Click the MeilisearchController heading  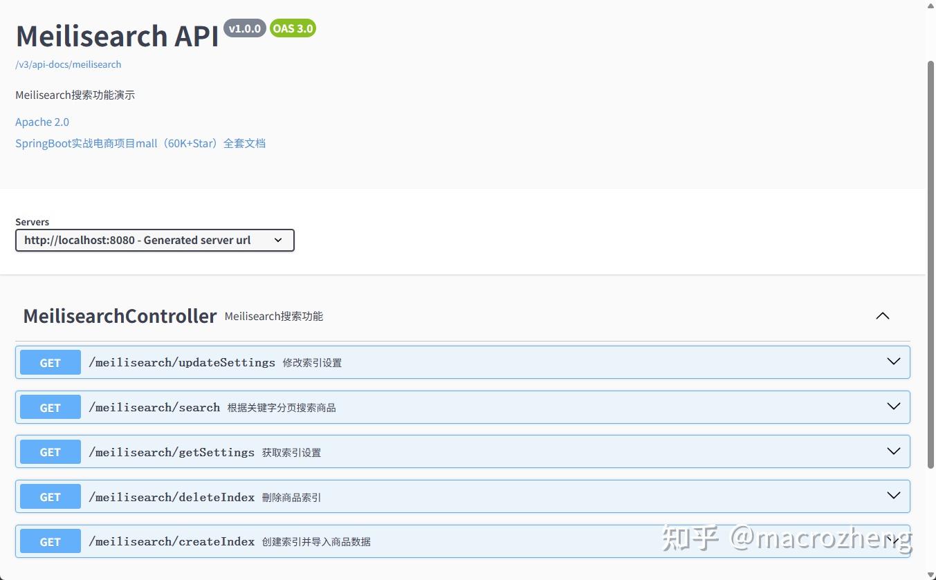(x=119, y=316)
